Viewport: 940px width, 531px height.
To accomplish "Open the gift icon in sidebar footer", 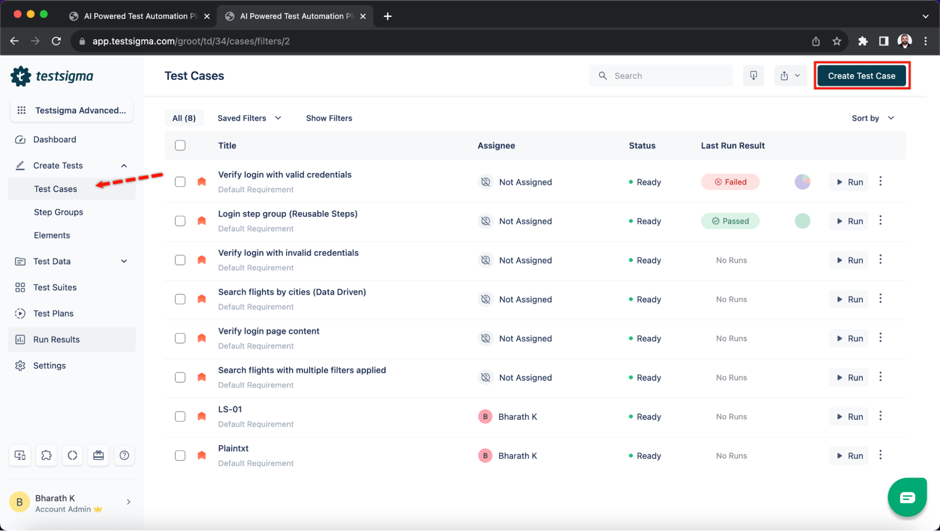I will [x=98, y=455].
